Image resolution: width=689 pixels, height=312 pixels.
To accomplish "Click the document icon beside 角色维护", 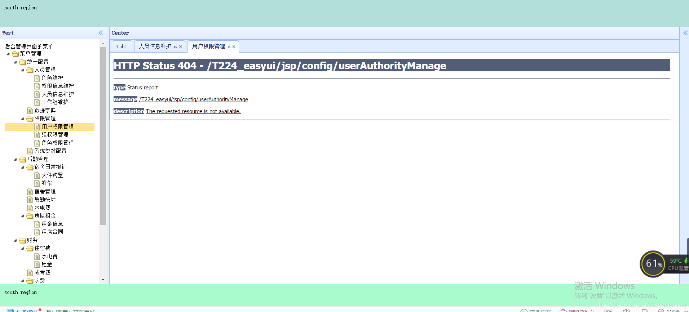I will 37,78.
